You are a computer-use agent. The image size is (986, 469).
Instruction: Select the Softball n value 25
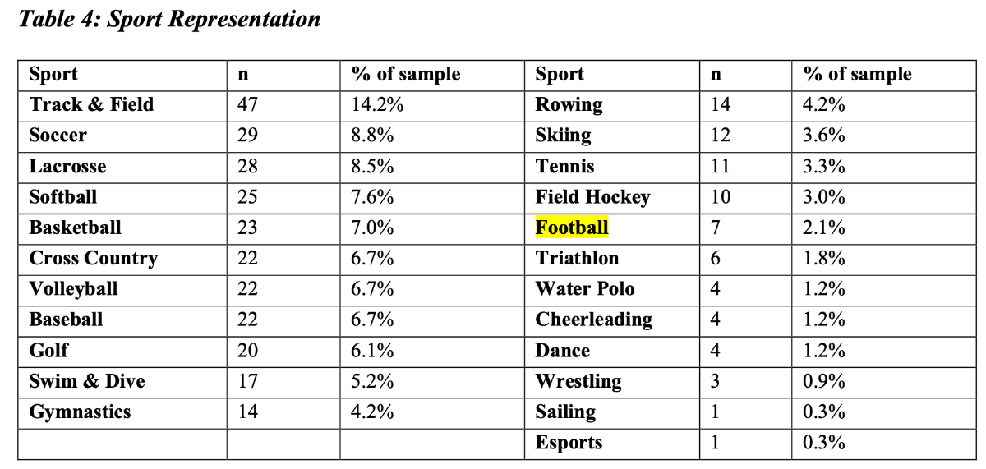tap(247, 197)
